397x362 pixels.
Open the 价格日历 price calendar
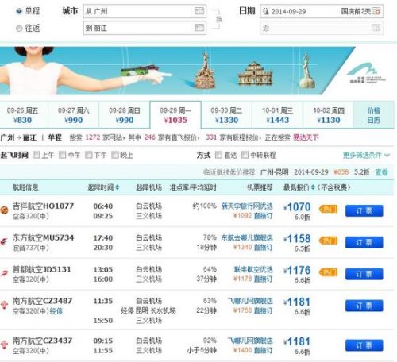(x=373, y=115)
